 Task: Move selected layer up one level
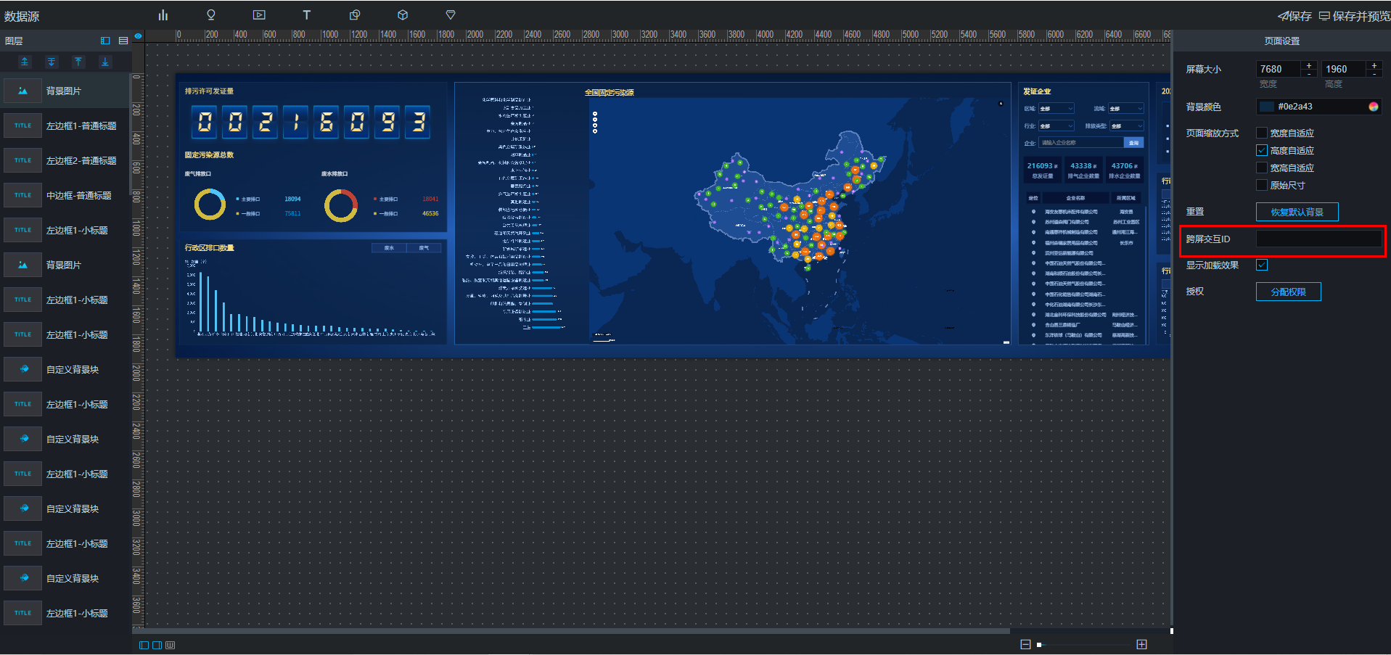pyautogui.click(x=25, y=62)
